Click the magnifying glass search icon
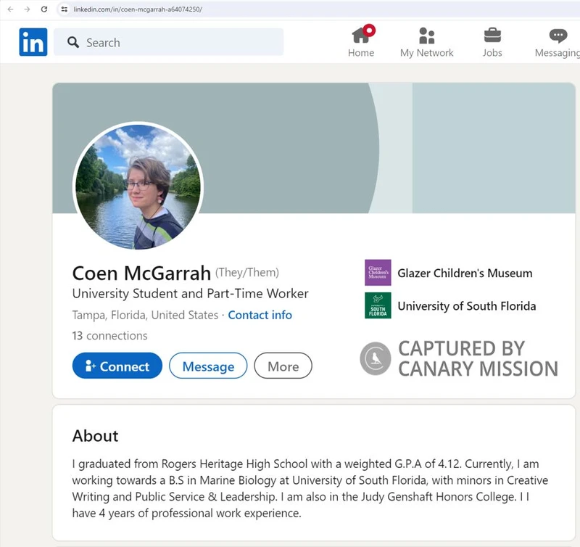Screen dimensions: 580x547 73,42
